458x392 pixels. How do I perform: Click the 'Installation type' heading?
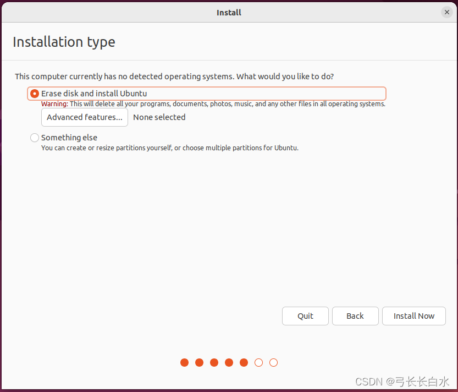pyautogui.click(x=64, y=42)
